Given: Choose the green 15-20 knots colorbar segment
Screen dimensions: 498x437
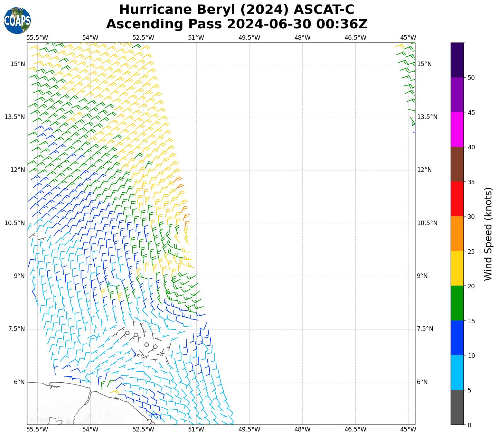Looking at the screenshot, I should 457,303.
